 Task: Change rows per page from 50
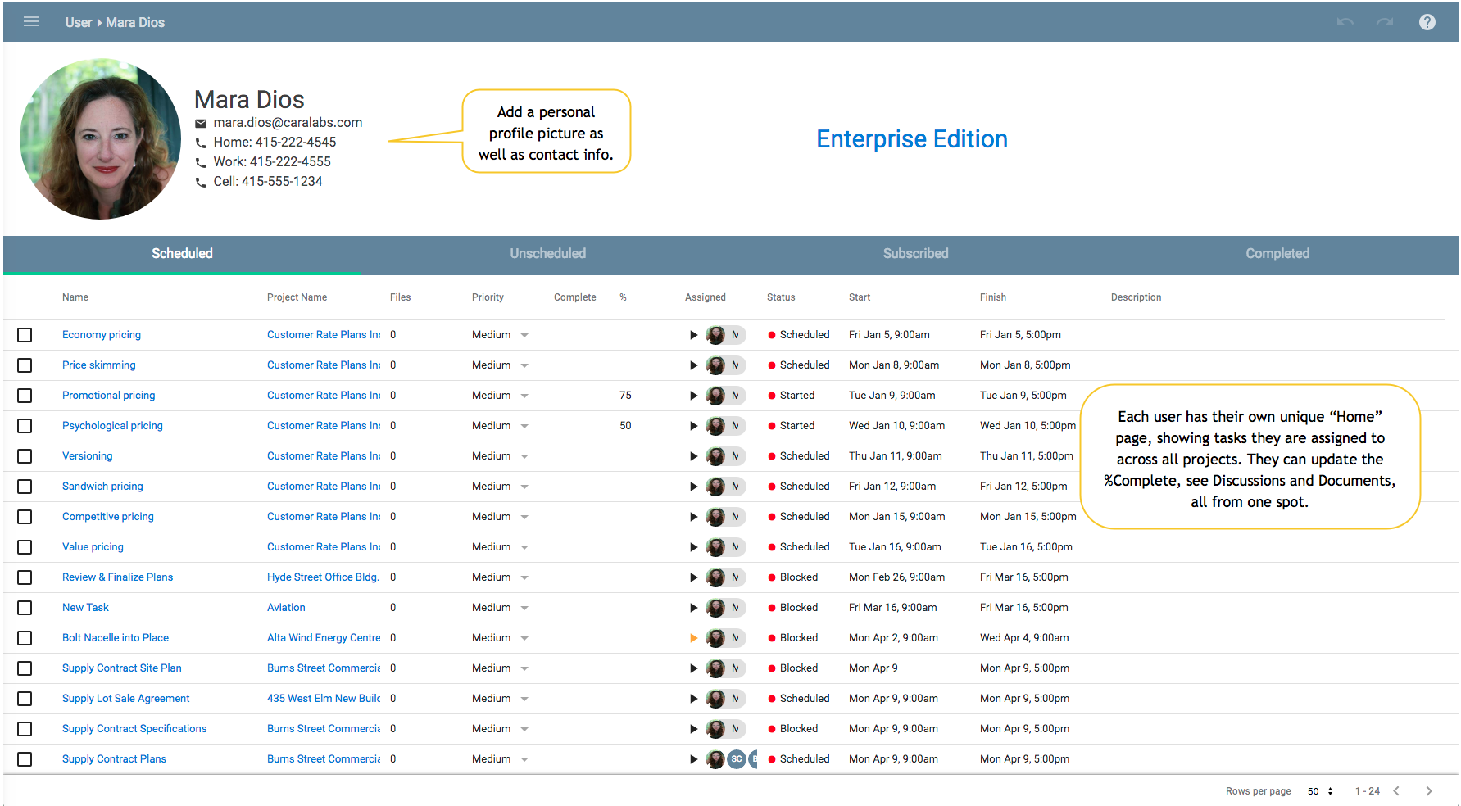pyautogui.click(x=1319, y=791)
